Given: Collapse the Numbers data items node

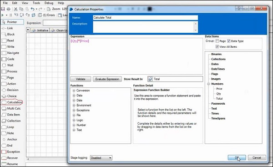Looking at the screenshot, I should [x=208, y=84].
